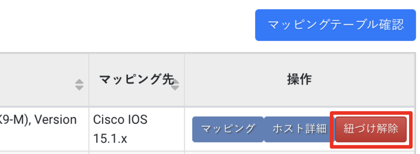The width and height of the screenshot is (420, 154).
Task: Click the header cell left of マッピング先
Action: (x=44, y=80)
